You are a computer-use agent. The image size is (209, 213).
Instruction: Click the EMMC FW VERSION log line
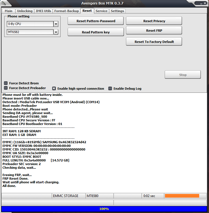click(36, 146)
